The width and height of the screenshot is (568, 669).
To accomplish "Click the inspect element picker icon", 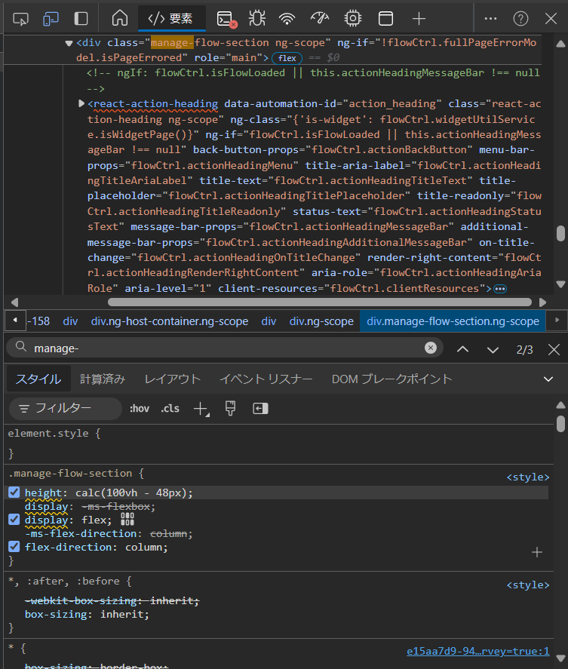I will [x=21, y=18].
